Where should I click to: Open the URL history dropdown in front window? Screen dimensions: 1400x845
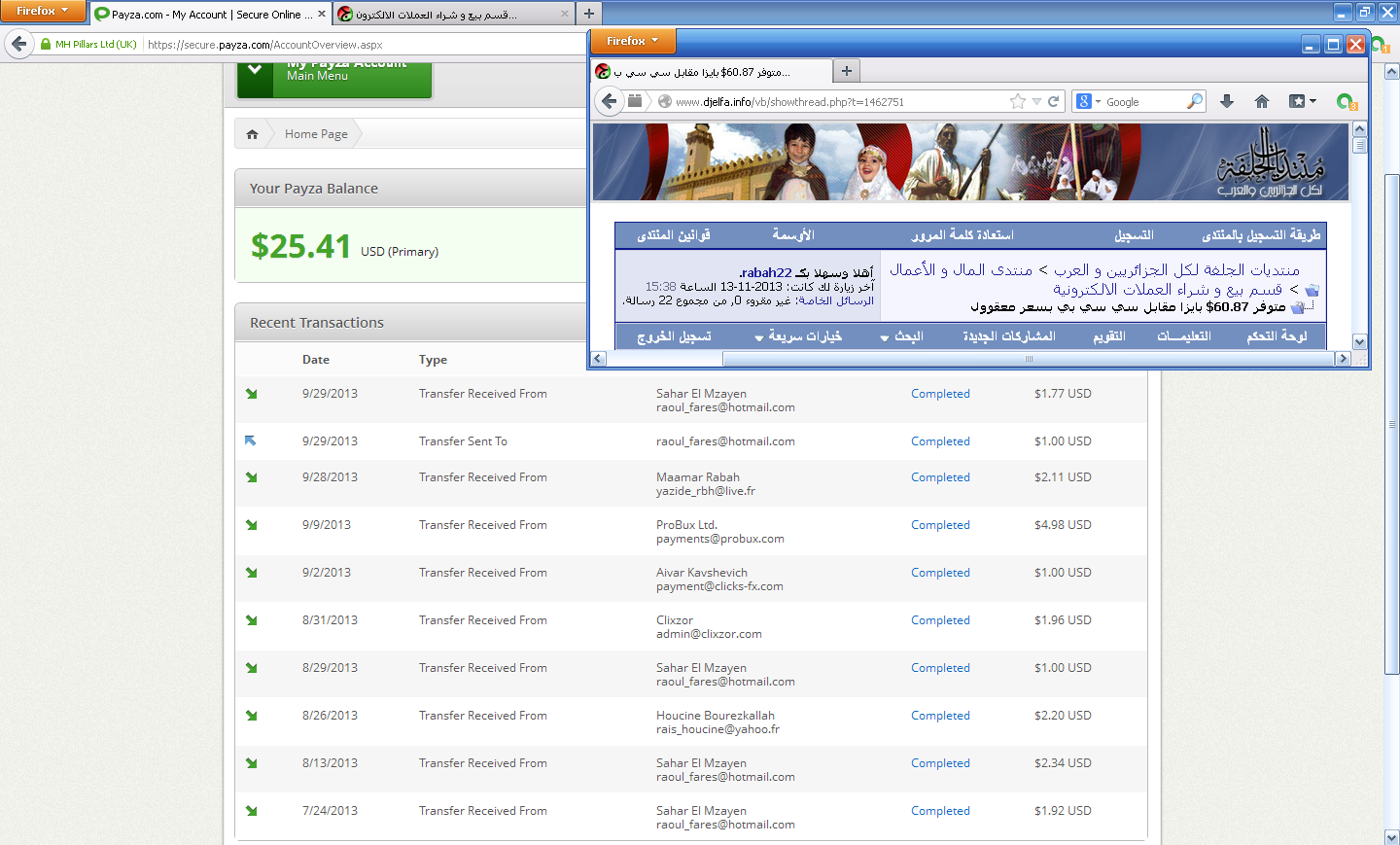pyautogui.click(x=1036, y=101)
